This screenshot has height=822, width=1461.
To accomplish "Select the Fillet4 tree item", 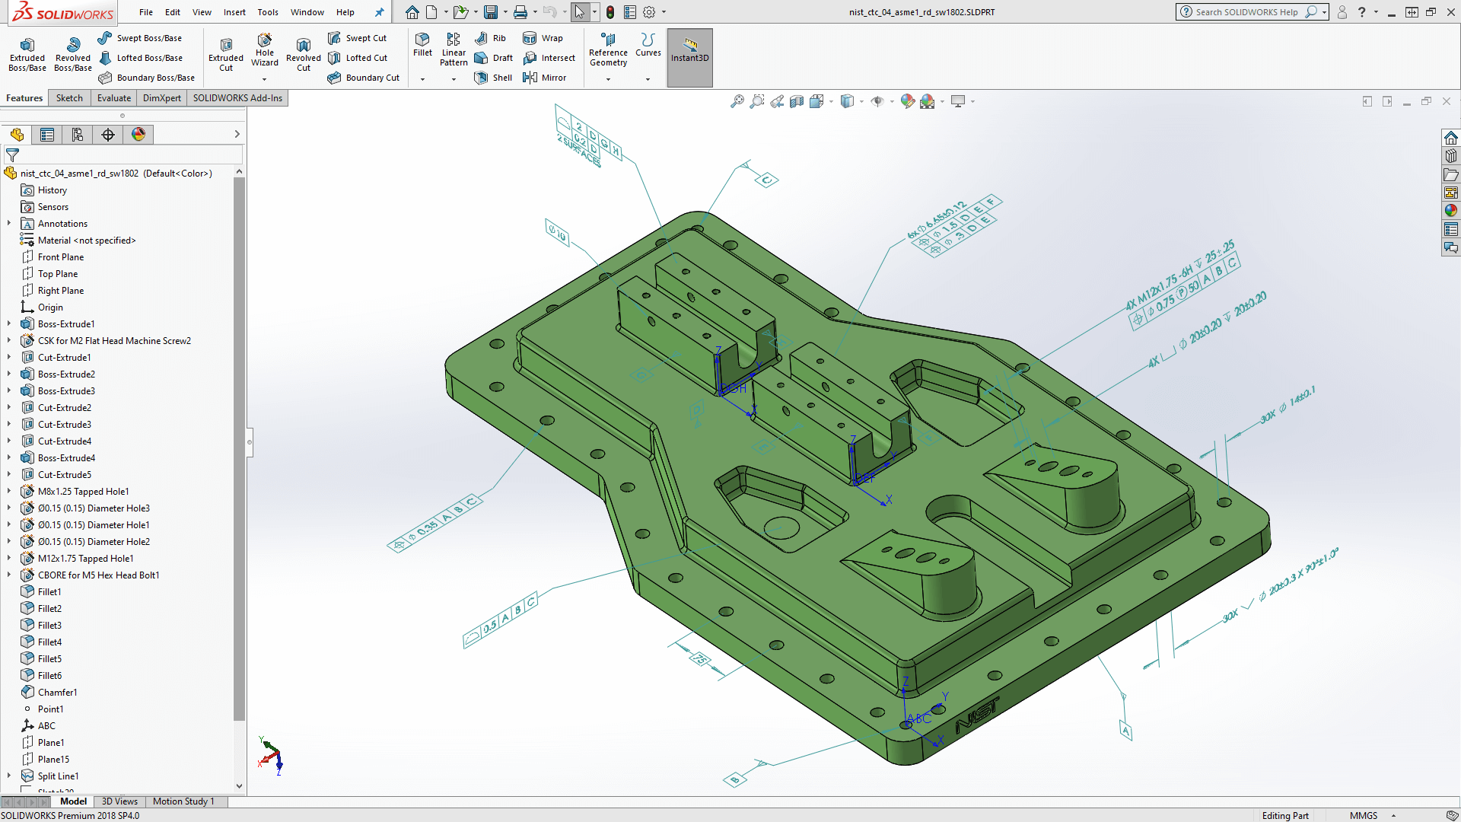I will tap(49, 642).
